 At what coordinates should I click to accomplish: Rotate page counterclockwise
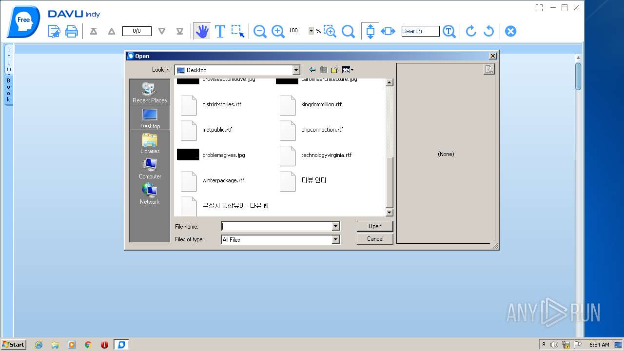click(x=488, y=31)
